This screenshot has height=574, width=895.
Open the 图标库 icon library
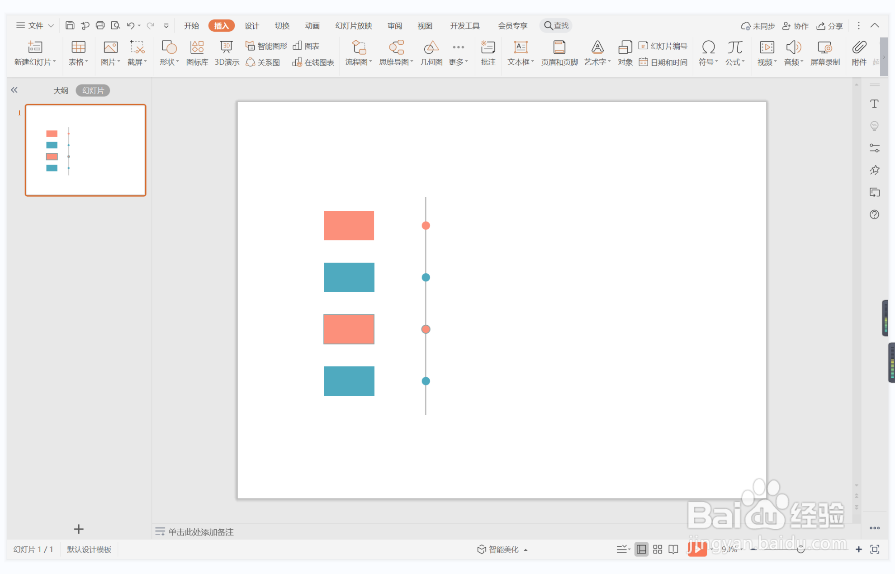click(x=197, y=53)
